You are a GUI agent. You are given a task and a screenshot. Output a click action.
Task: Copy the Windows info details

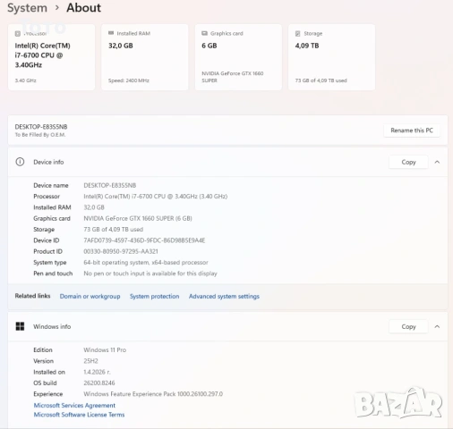click(x=408, y=327)
